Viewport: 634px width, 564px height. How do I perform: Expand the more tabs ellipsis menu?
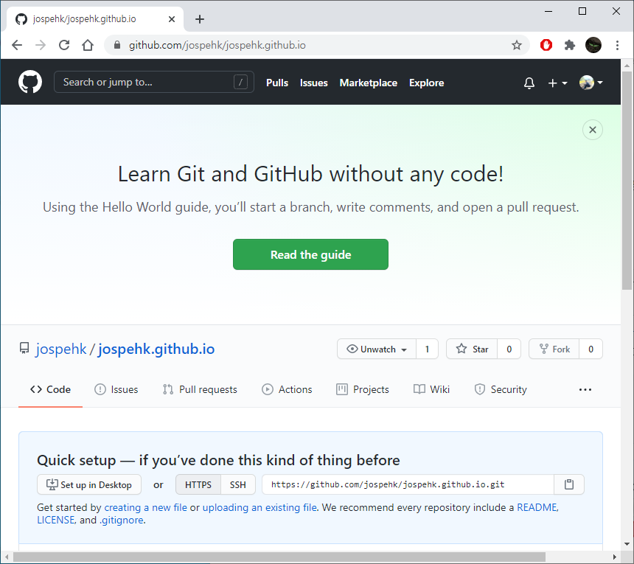[585, 390]
